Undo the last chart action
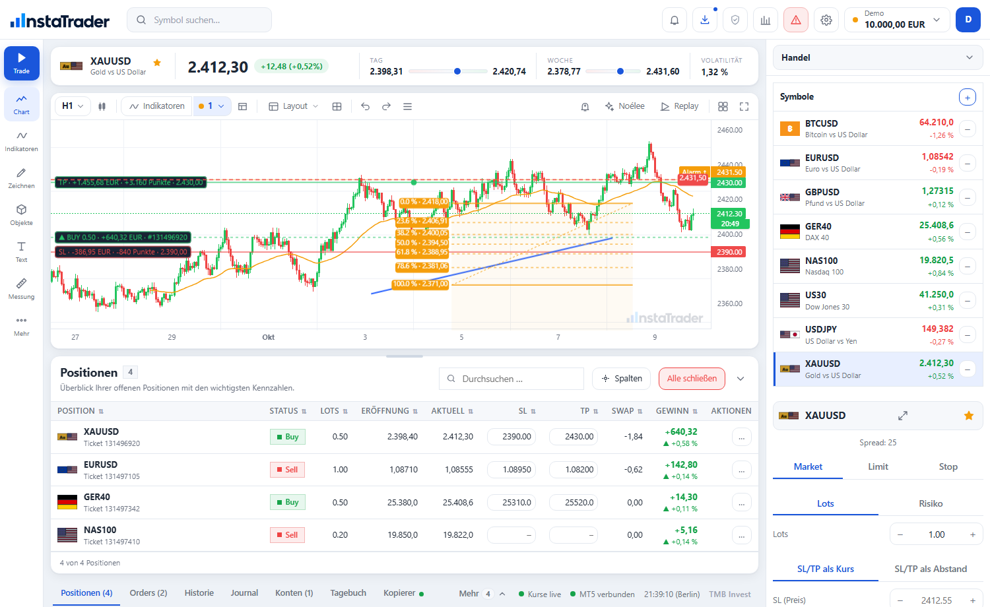Viewport: 990px width, 607px height. (x=365, y=106)
